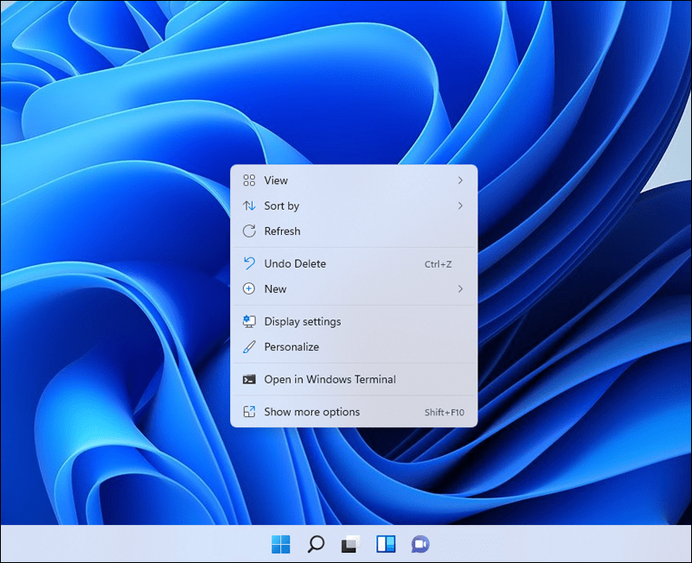This screenshot has height=563, width=692.
Task: Choose Sort by in context menu
Action: pyautogui.click(x=354, y=206)
